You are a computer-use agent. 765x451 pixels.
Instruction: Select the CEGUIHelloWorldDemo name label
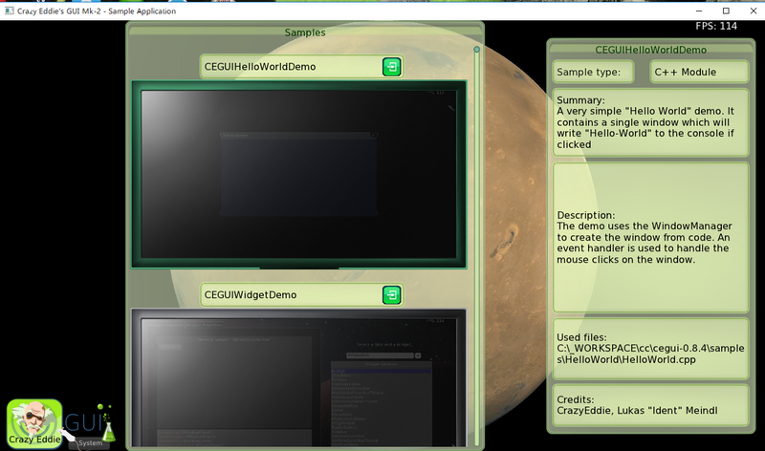click(287, 67)
